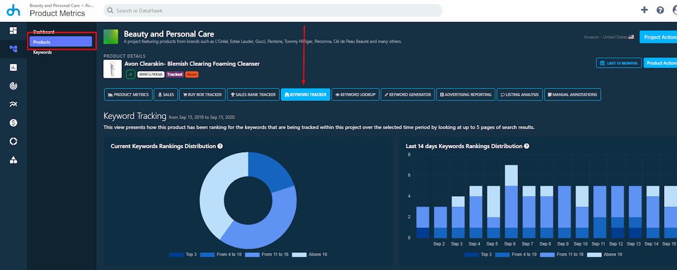Viewport: 677px width, 270px height.
Task: Open the shapes icon in sidebar
Action: tap(13, 160)
